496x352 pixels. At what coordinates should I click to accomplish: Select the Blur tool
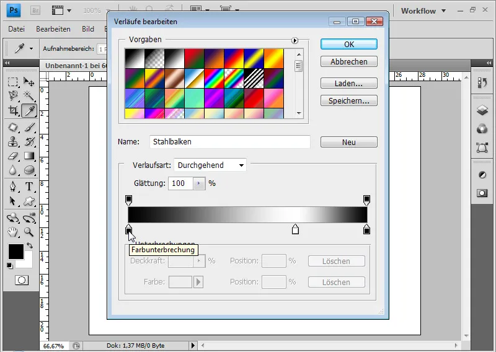click(x=12, y=170)
